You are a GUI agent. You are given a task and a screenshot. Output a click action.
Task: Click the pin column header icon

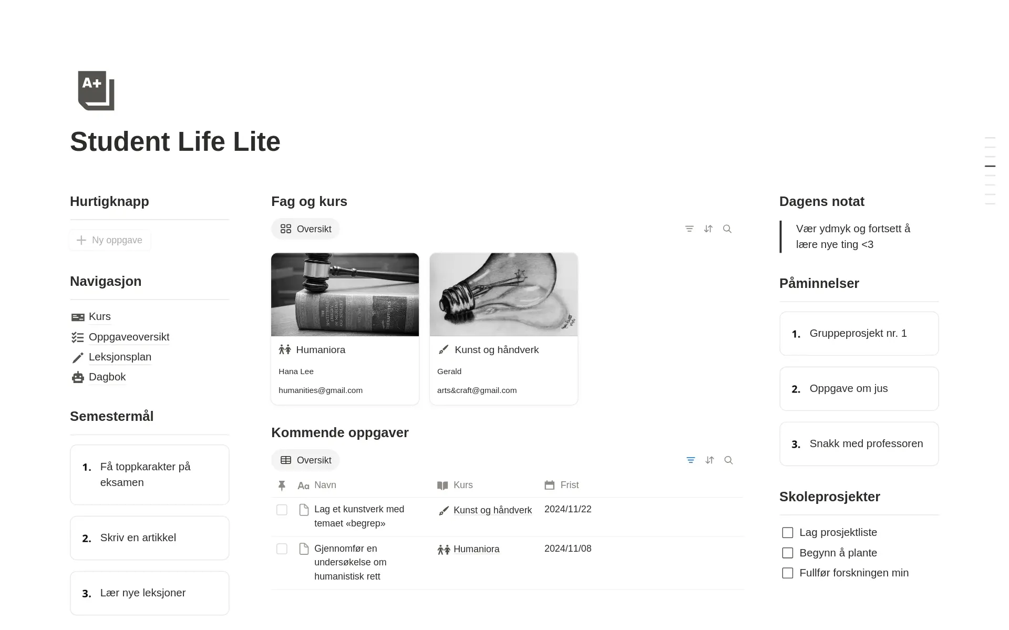click(282, 486)
